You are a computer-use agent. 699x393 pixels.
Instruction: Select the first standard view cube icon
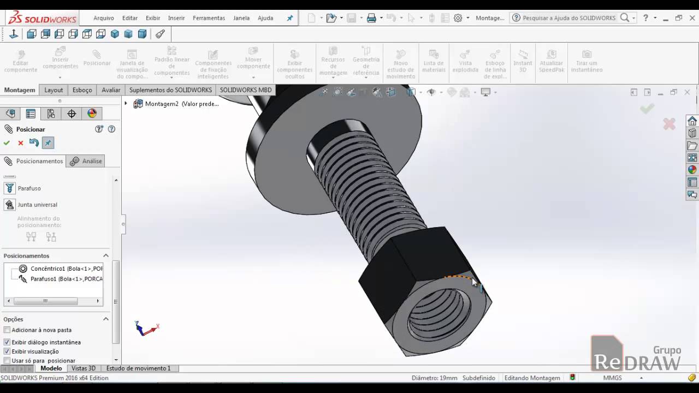[x=32, y=34]
